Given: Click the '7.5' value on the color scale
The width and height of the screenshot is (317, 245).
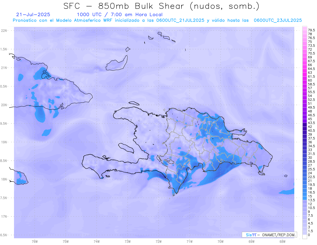Looking at the screenshot, I should [x=311, y=215].
